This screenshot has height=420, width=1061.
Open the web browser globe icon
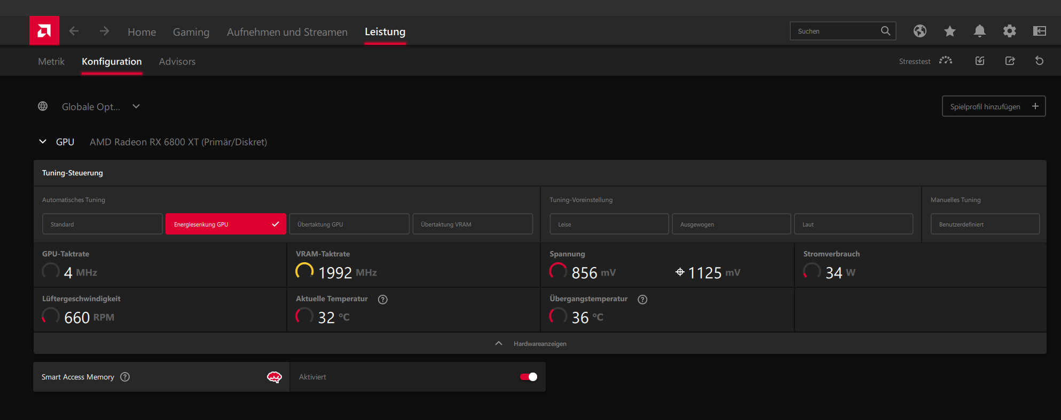919,31
